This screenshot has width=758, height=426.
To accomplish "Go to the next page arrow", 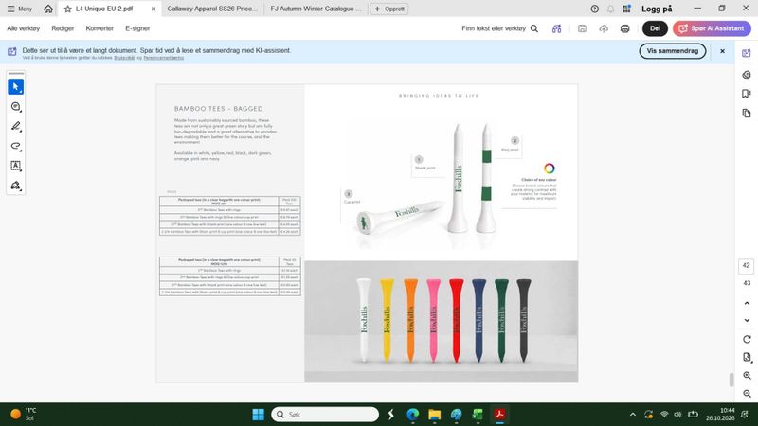I will 747,320.
